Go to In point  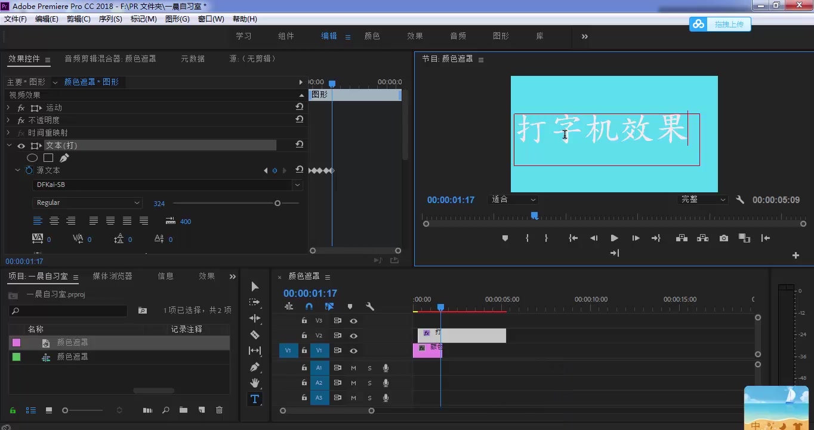(x=573, y=238)
